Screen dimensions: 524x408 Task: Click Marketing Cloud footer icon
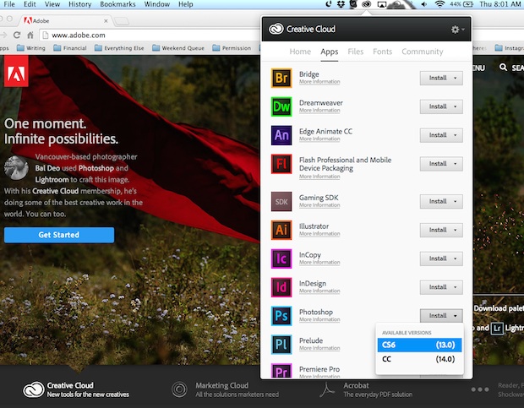[x=179, y=389]
